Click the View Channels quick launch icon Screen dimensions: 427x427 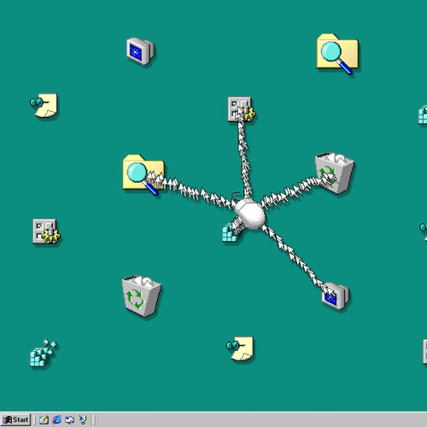click(83, 419)
